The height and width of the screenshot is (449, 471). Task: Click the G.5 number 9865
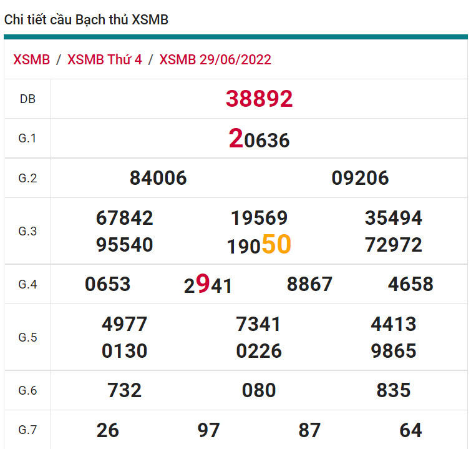point(393,351)
